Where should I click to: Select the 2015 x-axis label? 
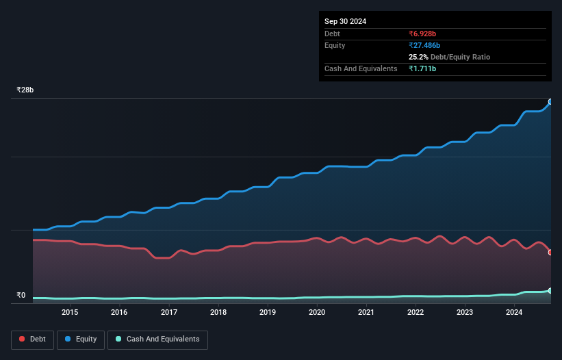click(x=70, y=312)
